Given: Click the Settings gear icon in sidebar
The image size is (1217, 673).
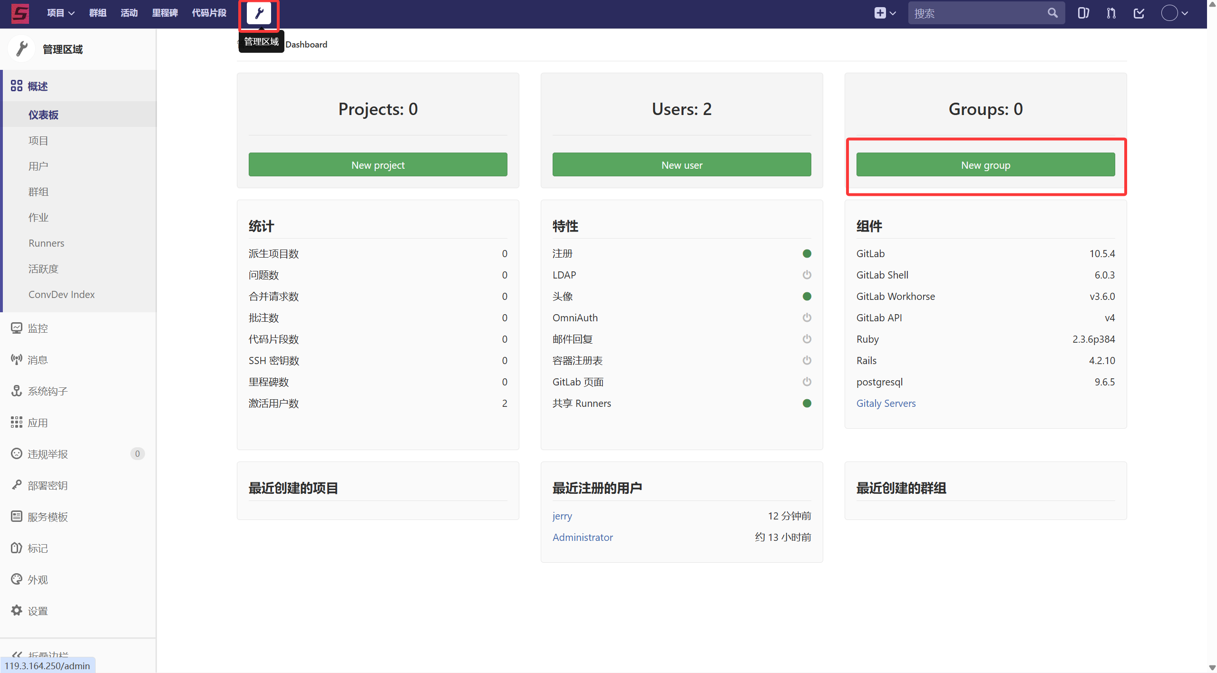Looking at the screenshot, I should (17, 610).
